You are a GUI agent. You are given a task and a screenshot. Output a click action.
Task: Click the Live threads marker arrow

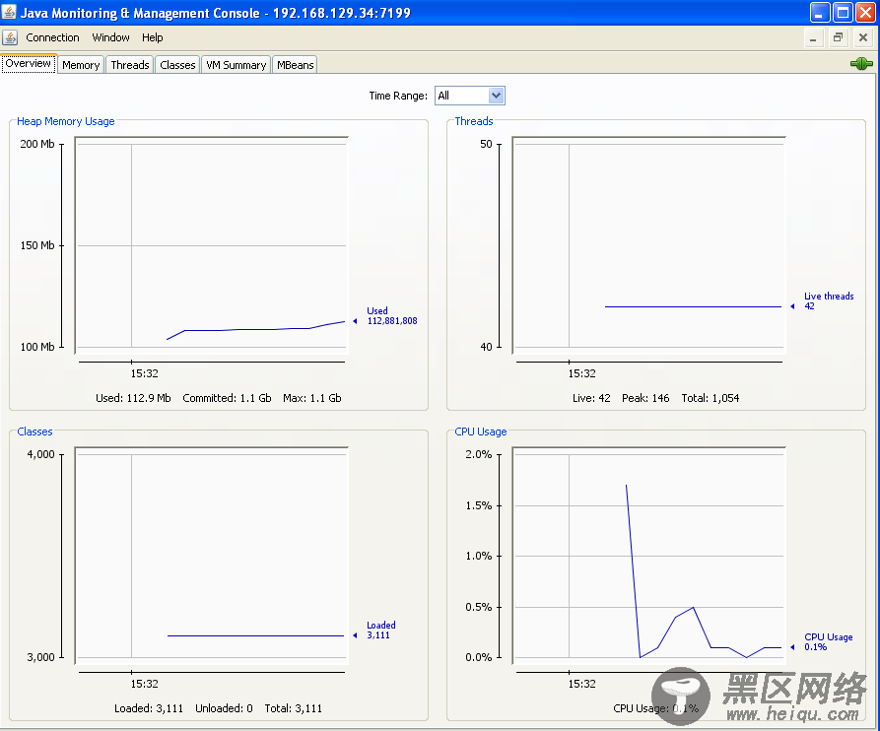792,306
